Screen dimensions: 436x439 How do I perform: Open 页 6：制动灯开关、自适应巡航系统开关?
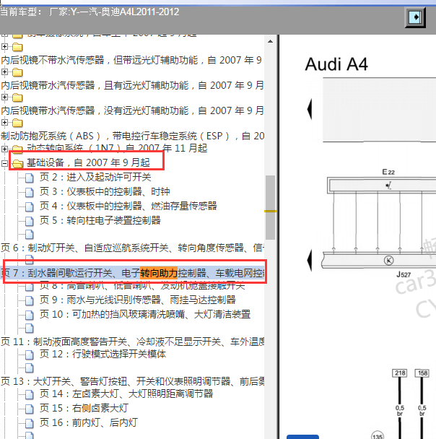[x=132, y=248]
